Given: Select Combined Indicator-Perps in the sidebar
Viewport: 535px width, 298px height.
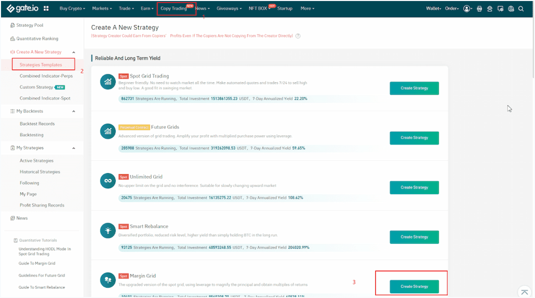Looking at the screenshot, I should point(46,76).
